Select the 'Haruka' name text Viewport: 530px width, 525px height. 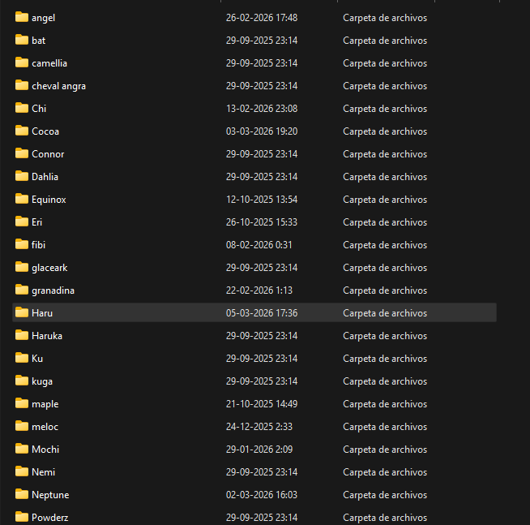[47, 335]
